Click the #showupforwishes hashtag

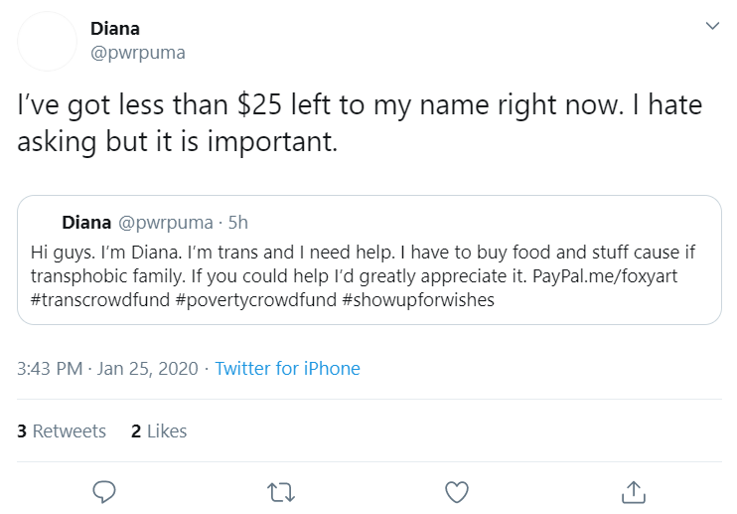[x=418, y=299]
